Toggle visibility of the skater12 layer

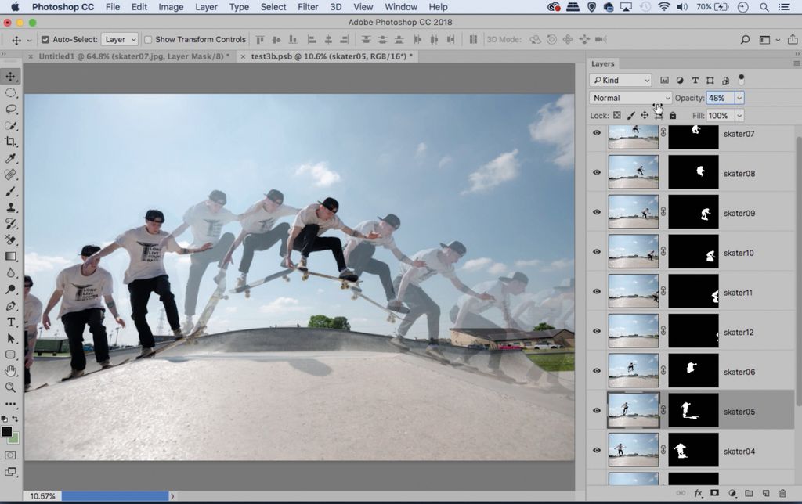point(596,331)
